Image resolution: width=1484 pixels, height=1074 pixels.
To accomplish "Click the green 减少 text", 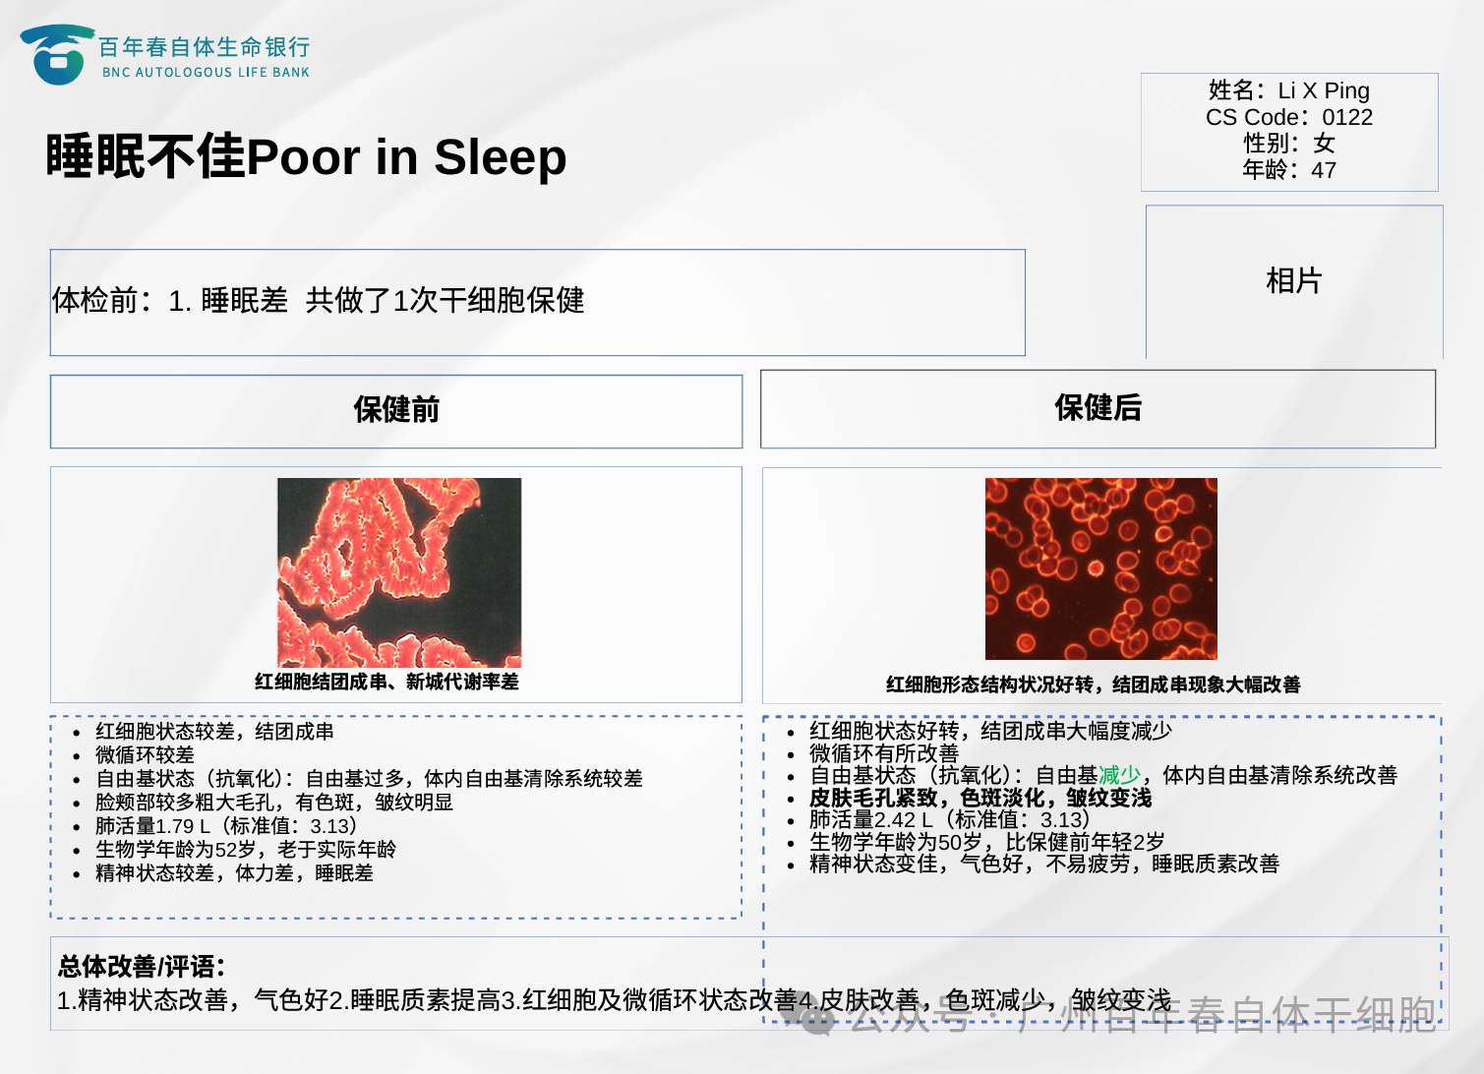I will 1119,775.
